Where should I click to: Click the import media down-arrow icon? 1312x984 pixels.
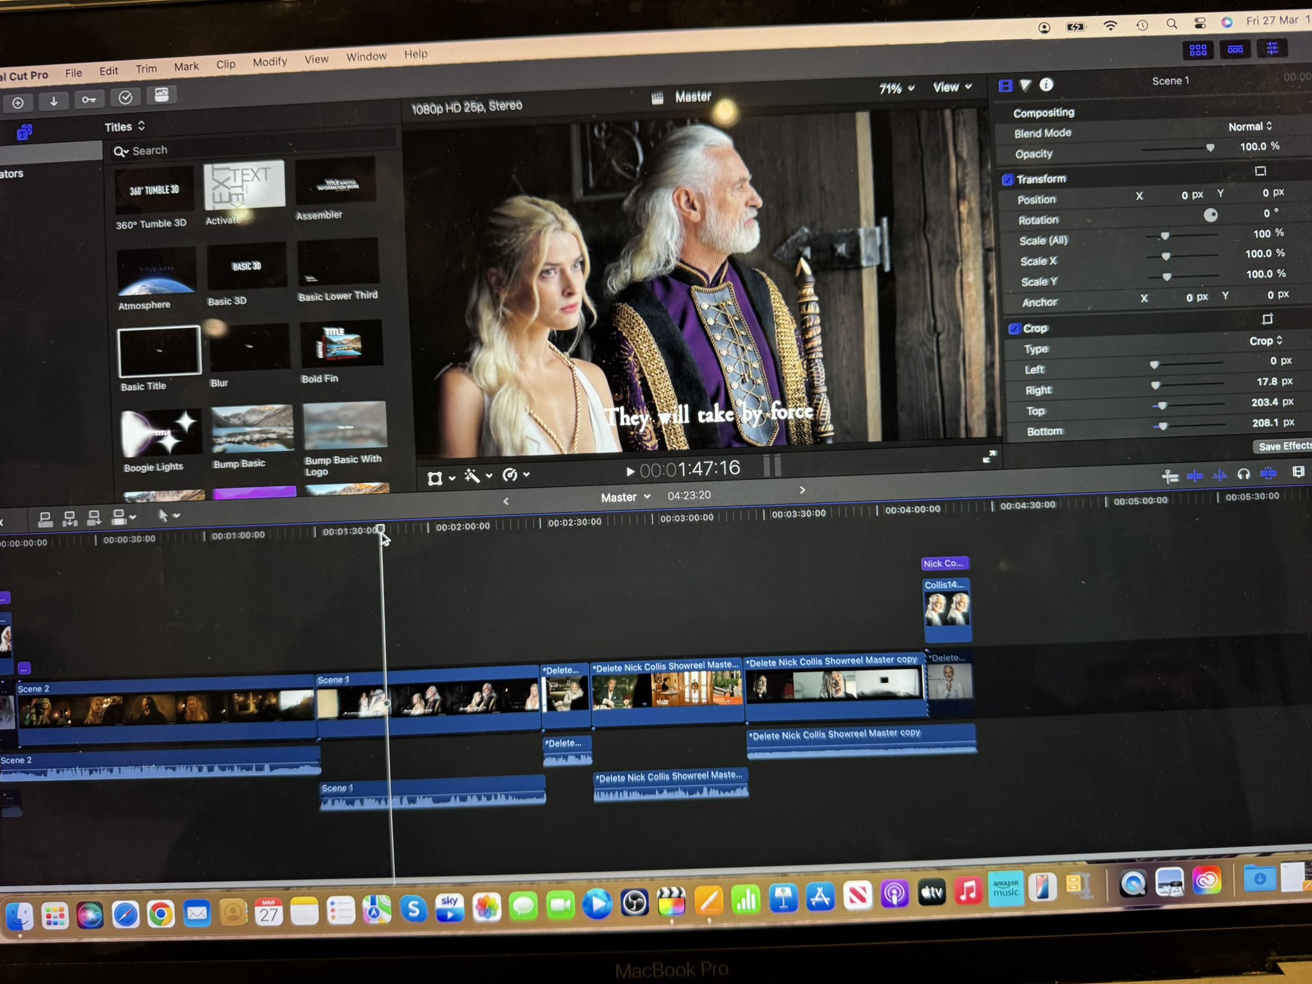pos(54,101)
